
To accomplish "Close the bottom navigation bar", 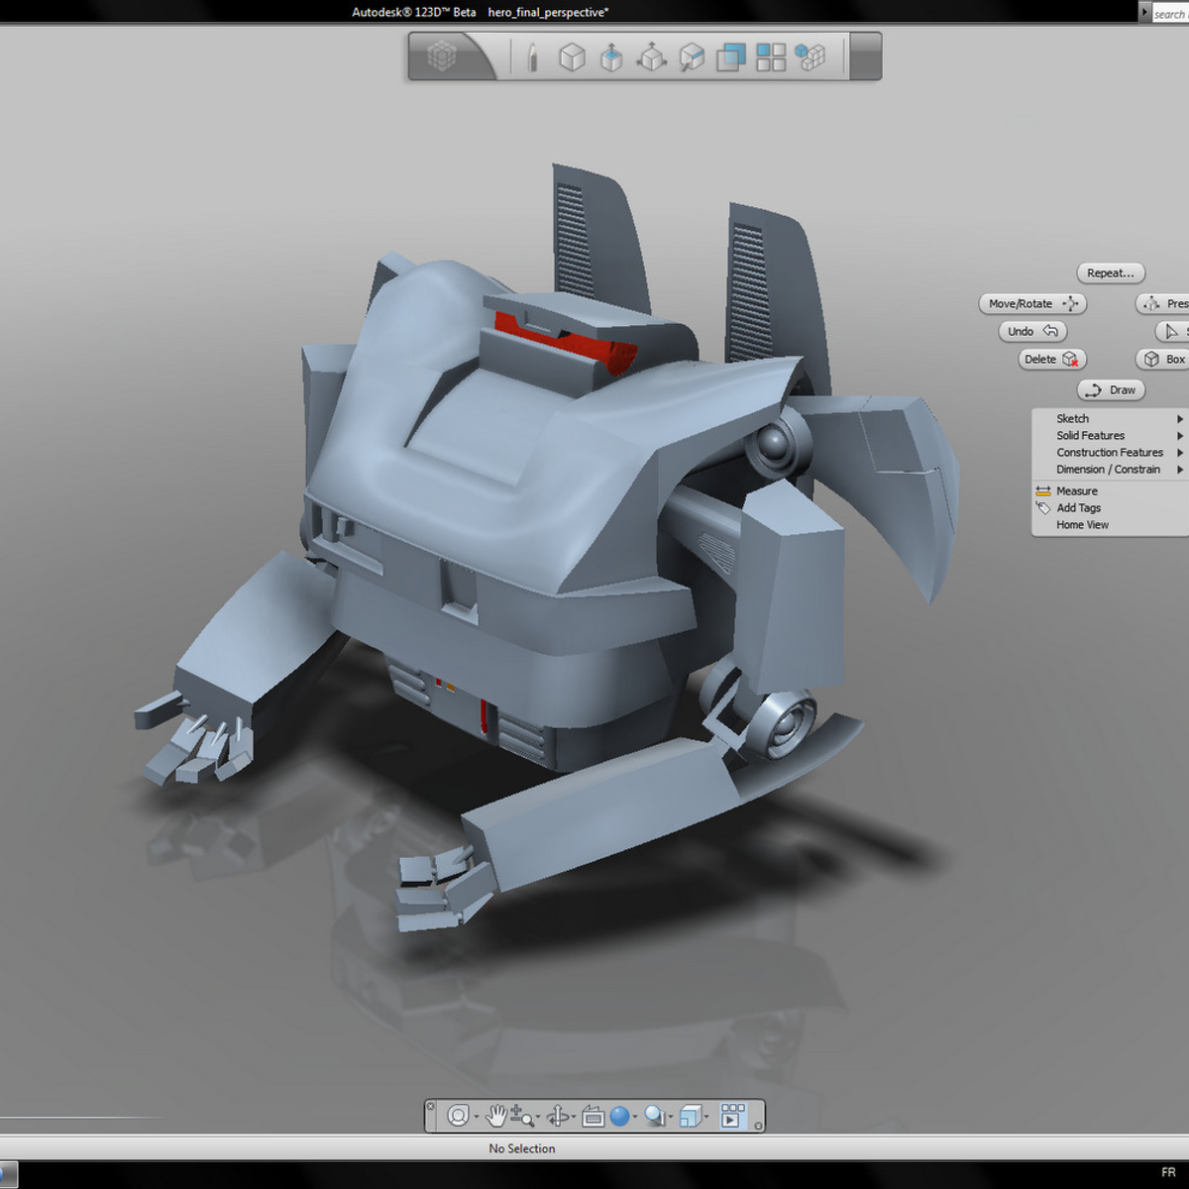I will (430, 1106).
